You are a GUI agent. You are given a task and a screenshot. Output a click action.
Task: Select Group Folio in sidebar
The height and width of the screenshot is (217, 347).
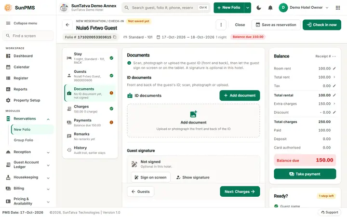(32, 140)
